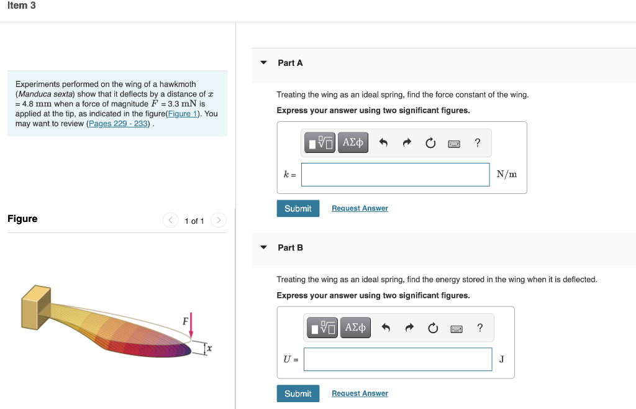Click inside the k value input field
The image size is (636, 409).
pyautogui.click(x=395, y=174)
